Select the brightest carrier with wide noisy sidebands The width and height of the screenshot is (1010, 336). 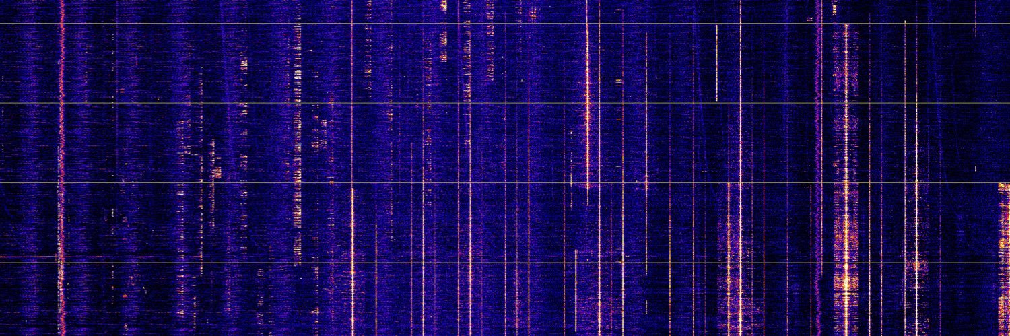click(846, 180)
